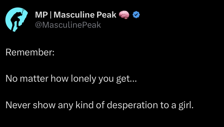Click the display name "Masculine Peak"

[85, 14]
